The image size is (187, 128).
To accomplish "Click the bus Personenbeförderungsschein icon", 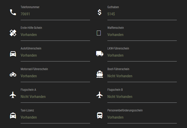I will (x=100, y=116).
